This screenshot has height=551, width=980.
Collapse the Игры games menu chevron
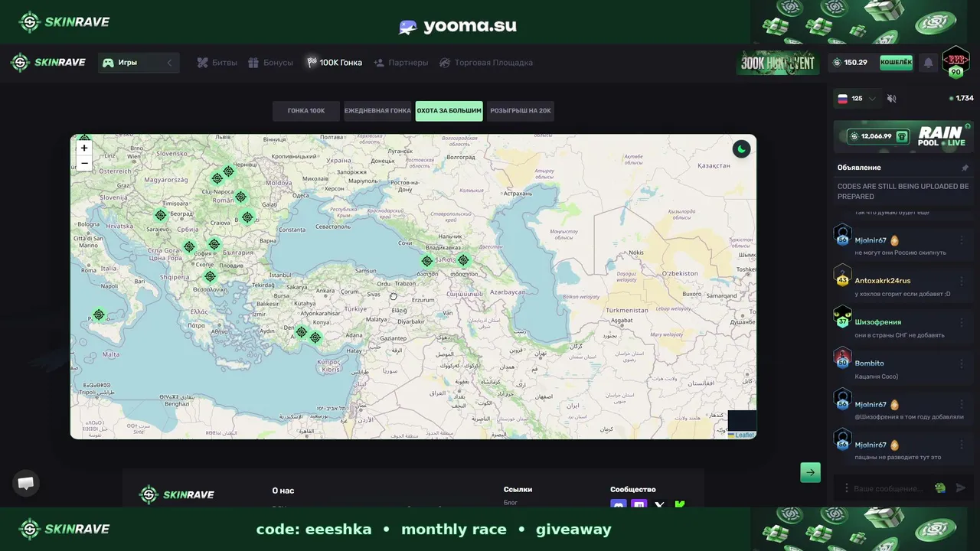[x=169, y=63]
